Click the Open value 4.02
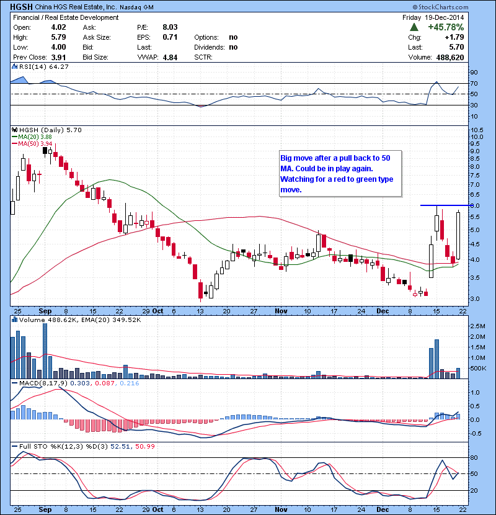 [58, 27]
